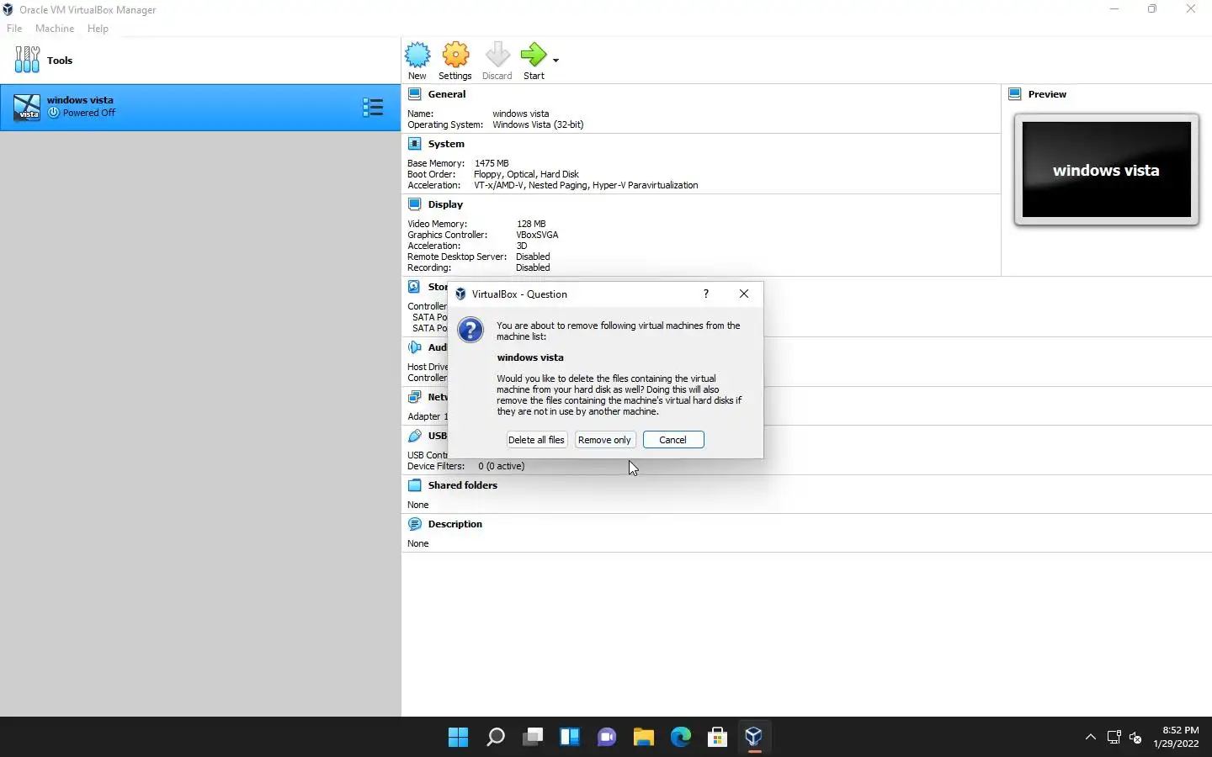This screenshot has height=757, width=1212.
Task: Click the Network section icon
Action: coord(414,397)
